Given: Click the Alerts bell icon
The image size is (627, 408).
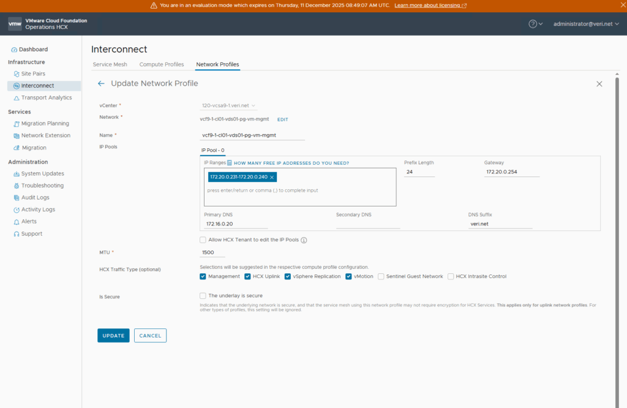Looking at the screenshot, I should point(17,222).
